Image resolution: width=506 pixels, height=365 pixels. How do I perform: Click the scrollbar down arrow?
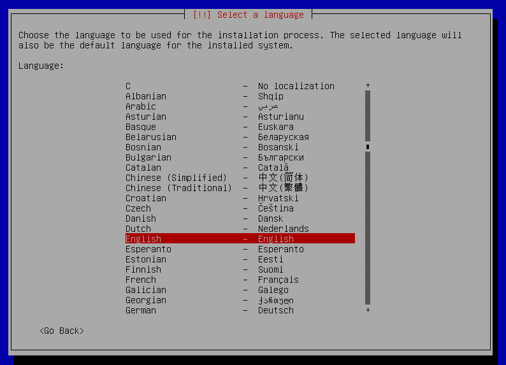click(x=368, y=310)
